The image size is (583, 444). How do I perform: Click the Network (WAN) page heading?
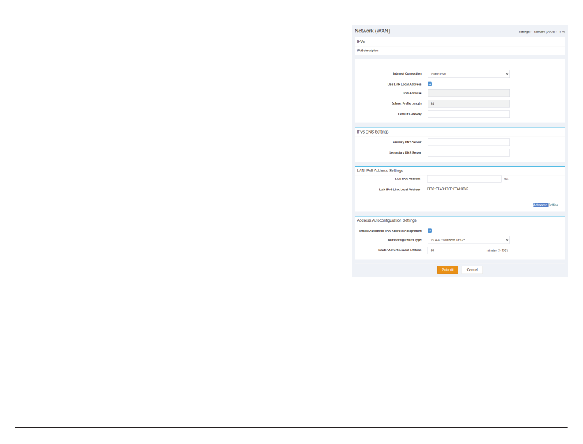point(372,31)
